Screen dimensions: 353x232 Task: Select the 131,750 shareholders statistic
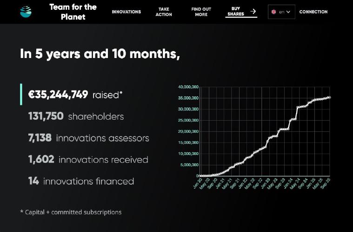(76, 116)
